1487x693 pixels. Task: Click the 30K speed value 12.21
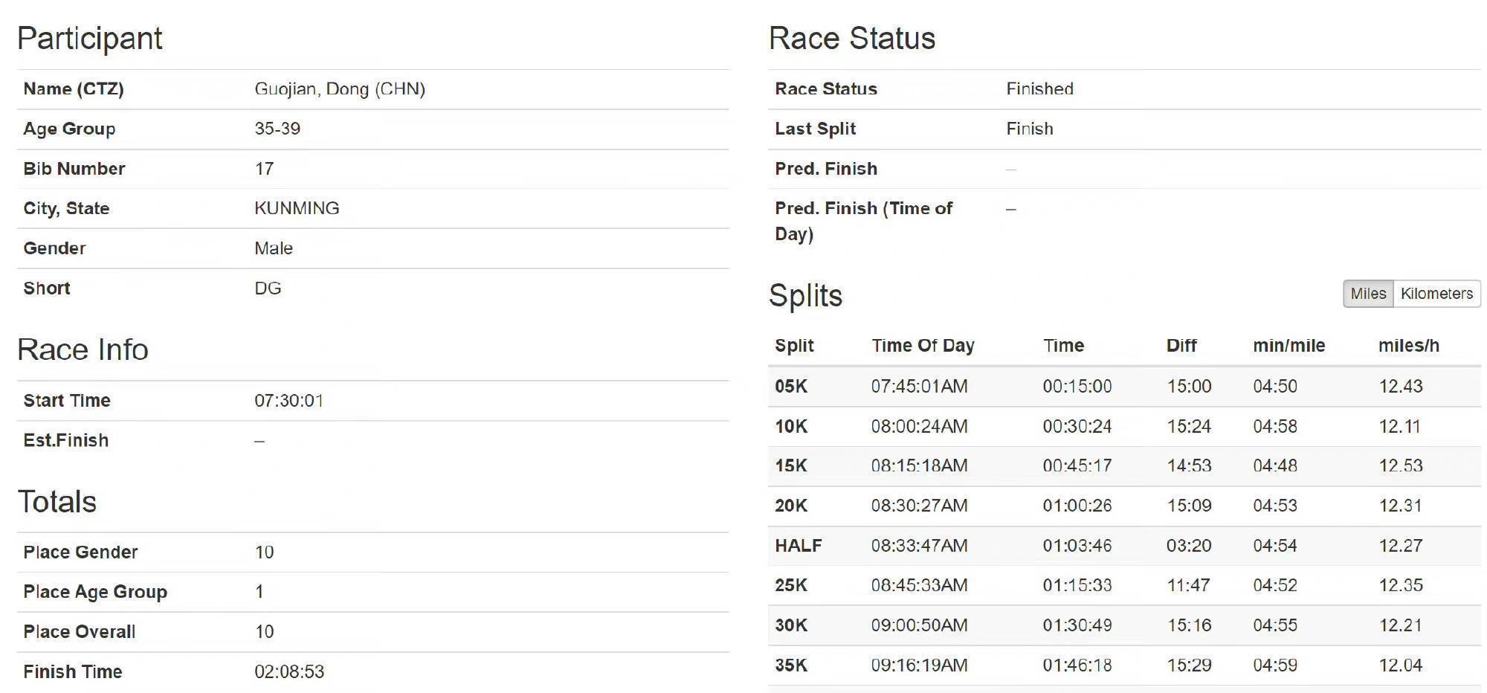[x=1400, y=625]
